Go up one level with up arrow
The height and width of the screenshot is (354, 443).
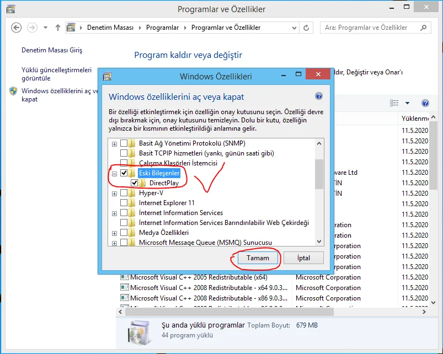58,28
